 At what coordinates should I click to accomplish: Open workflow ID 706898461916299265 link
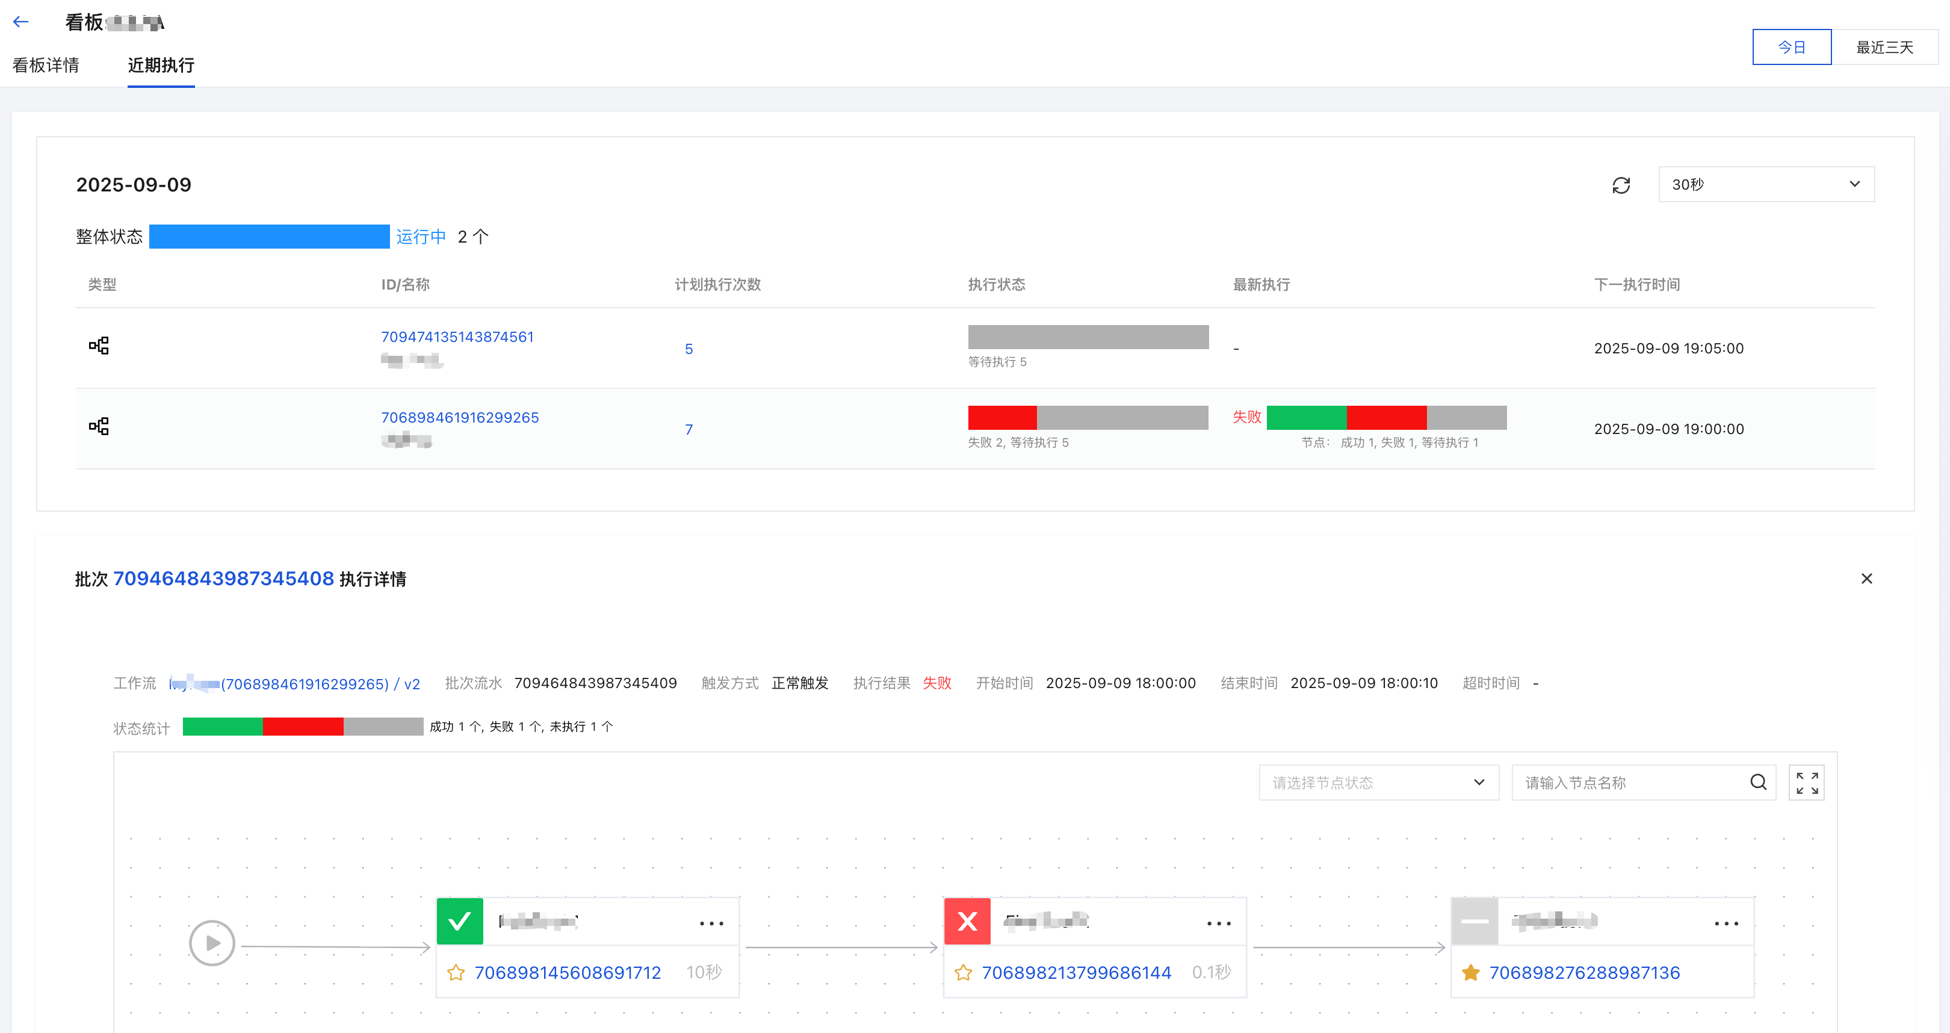[459, 417]
